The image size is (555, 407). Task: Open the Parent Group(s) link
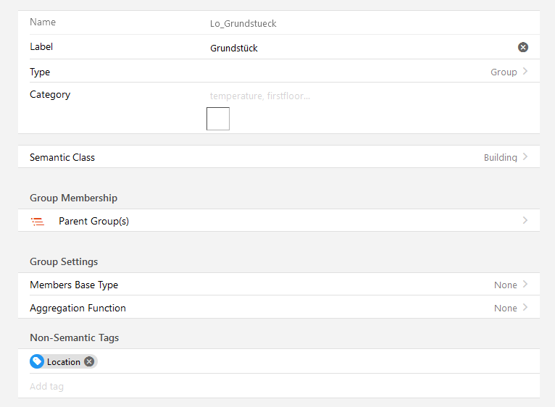[93, 222]
